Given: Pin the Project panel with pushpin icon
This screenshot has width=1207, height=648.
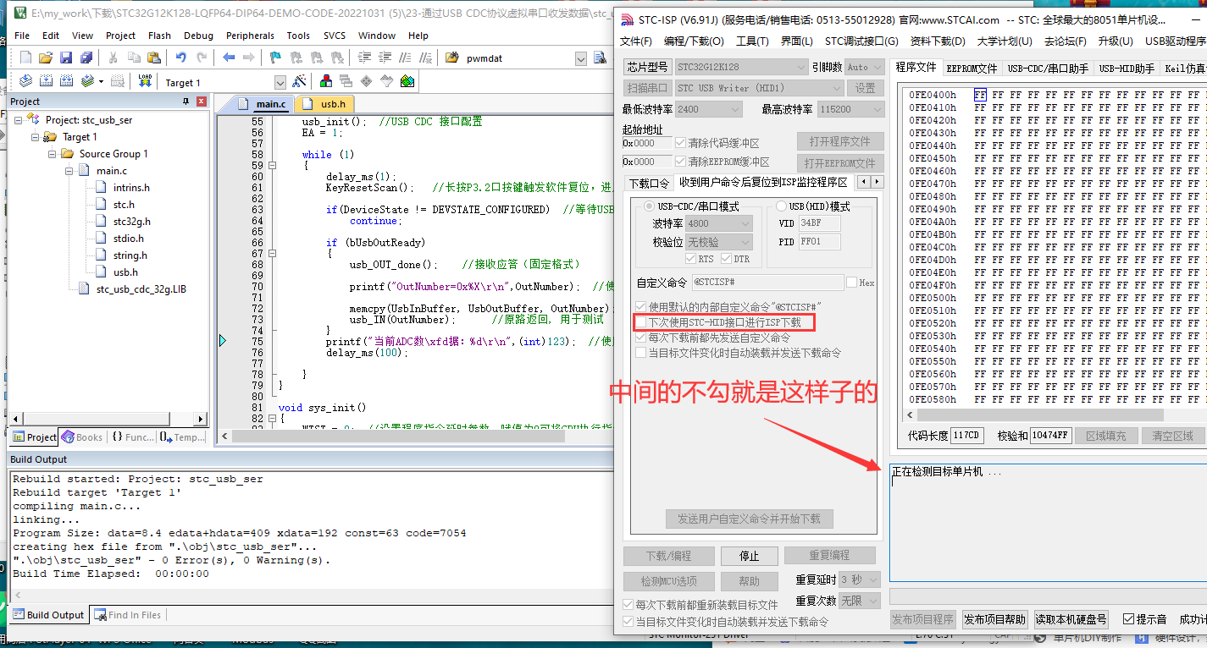Looking at the screenshot, I should point(186,102).
